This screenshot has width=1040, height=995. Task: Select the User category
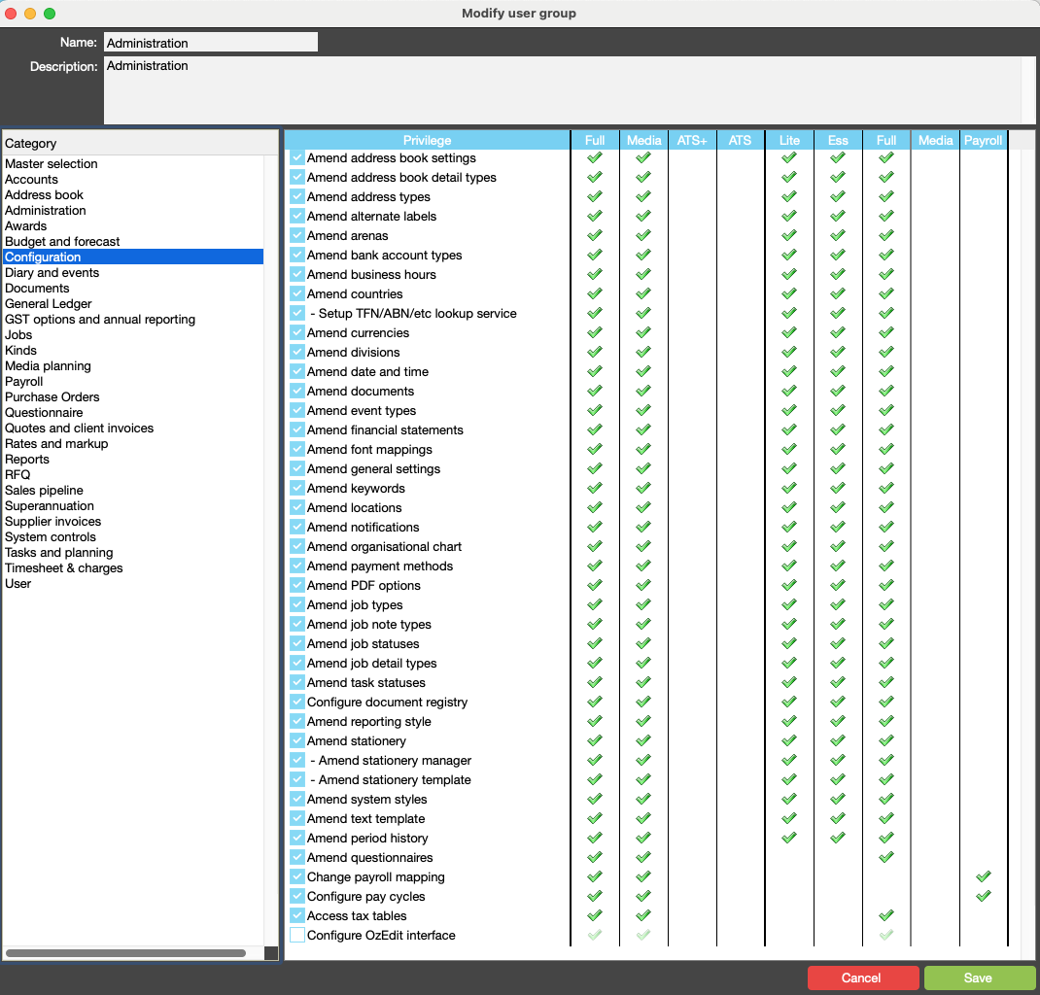point(132,583)
